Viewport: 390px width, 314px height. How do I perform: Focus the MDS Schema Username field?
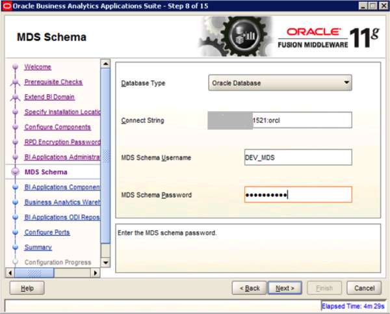tap(298, 157)
